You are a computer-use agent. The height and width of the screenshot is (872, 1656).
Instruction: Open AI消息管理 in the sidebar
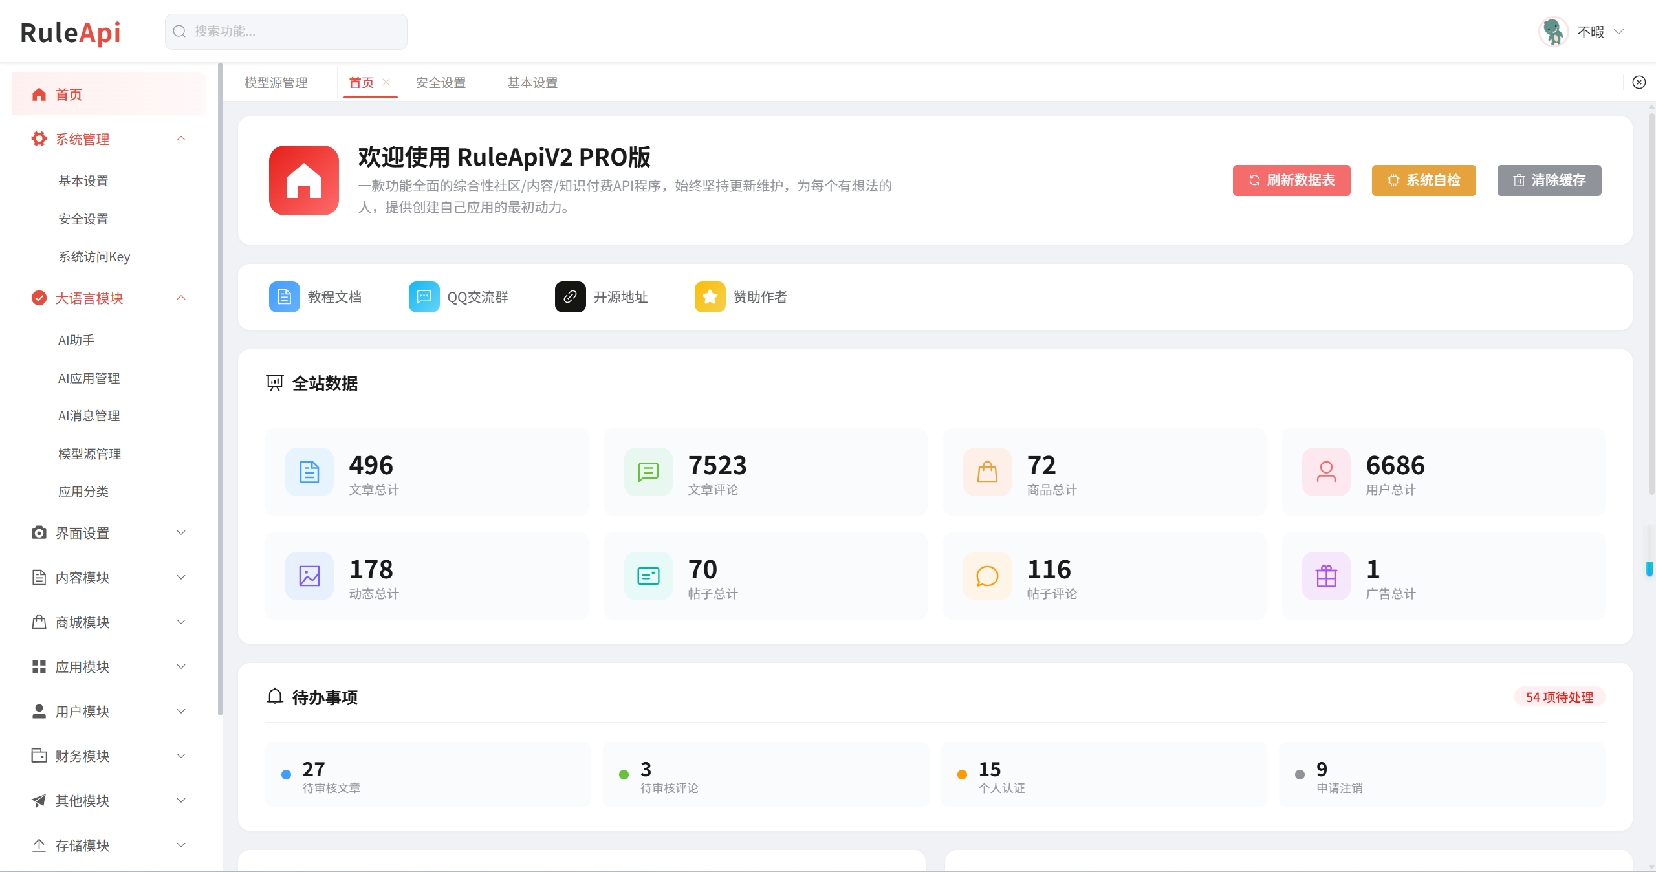click(x=89, y=416)
